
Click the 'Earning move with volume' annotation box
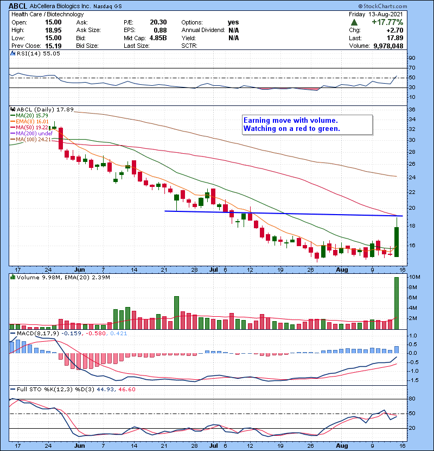pos(308,124)
